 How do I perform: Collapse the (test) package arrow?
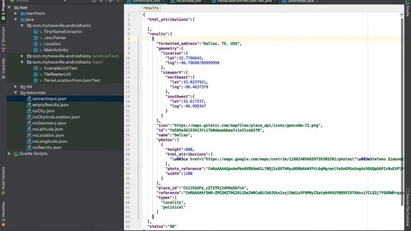(x=22, y=62)
